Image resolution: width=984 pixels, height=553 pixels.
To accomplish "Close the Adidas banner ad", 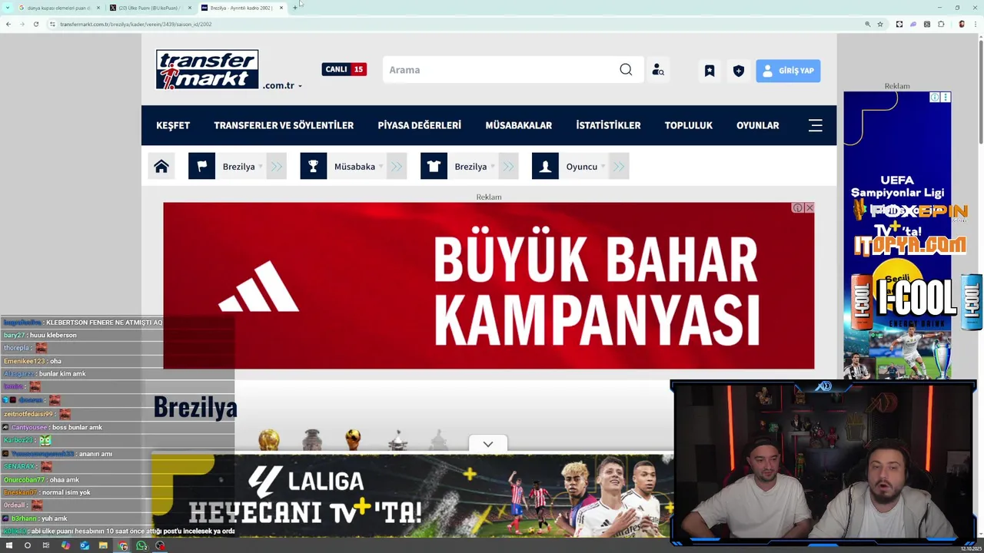I will (x=809, y=207).
